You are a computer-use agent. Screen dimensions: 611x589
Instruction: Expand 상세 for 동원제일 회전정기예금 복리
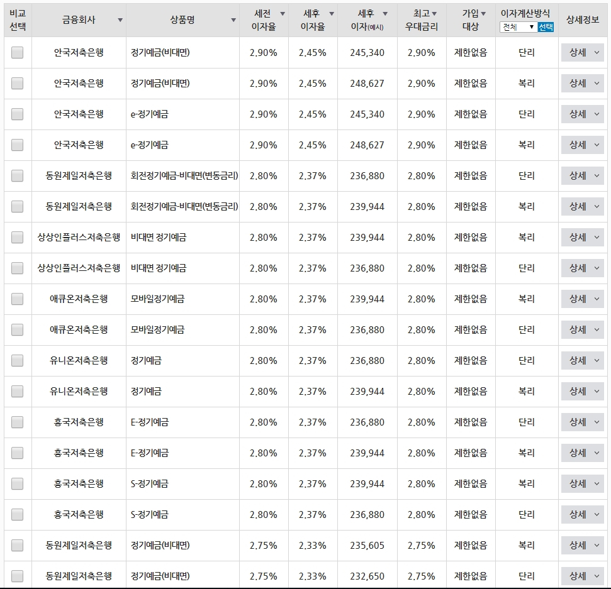[583, 206]
